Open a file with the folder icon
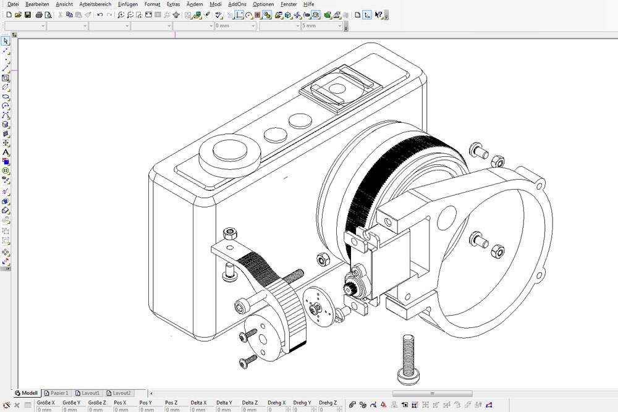Screen dimensions: 618x412 tap(18, 14)
